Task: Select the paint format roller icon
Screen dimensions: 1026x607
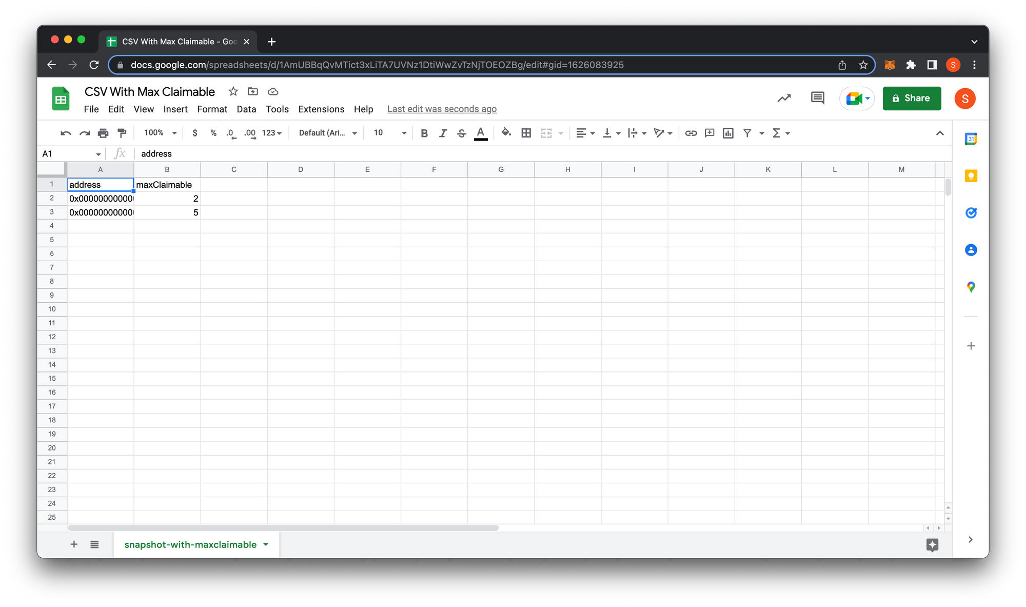Action: click(x=122, y=133)
